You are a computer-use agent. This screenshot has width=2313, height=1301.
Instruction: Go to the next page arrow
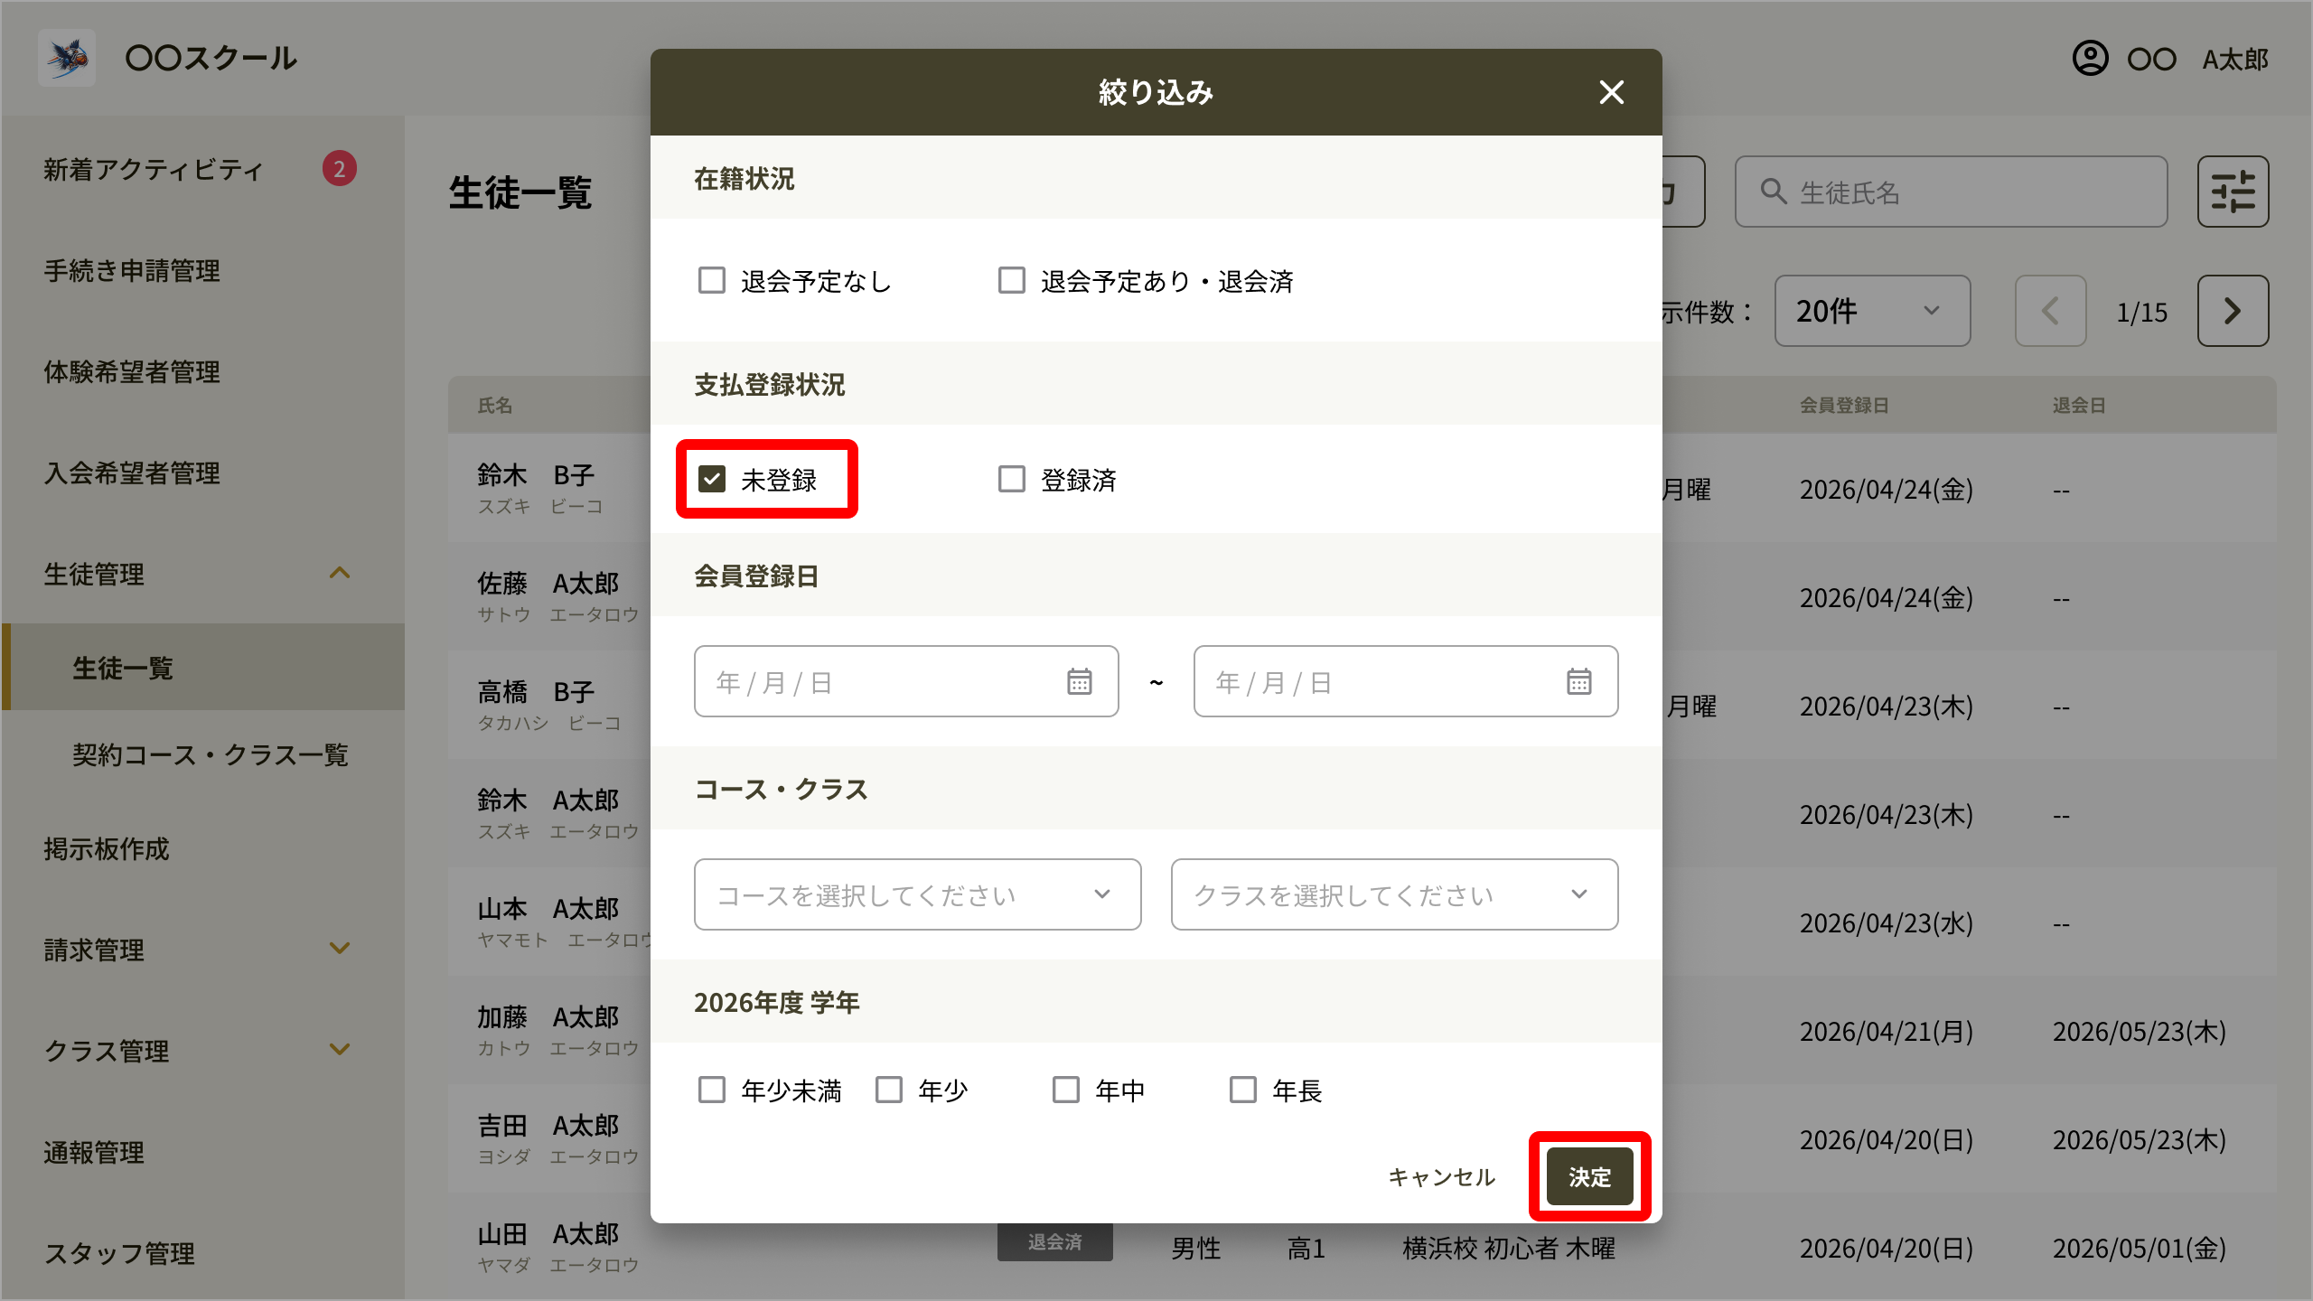[2233, 311]
